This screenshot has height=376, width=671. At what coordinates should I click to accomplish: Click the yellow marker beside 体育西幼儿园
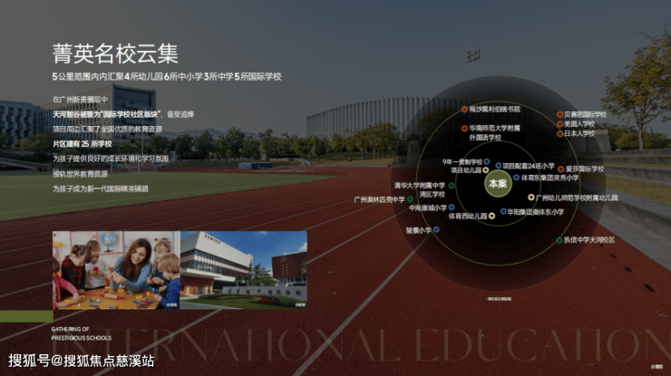[492, 216]
